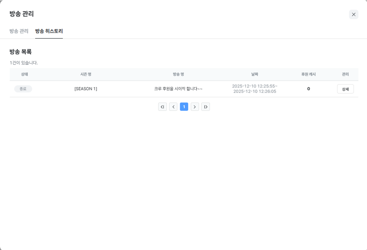
Task: Click the 시즌 명 column header
Action: [x=86, y=75]
